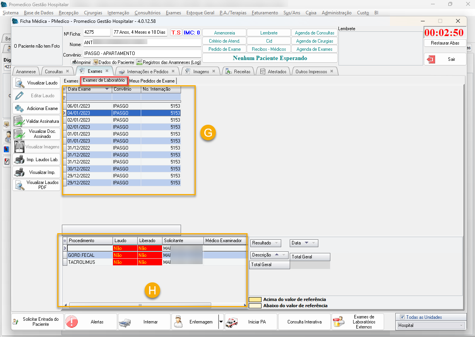
Task: Click the Imp. Laudos Lab. printer icon
Action: click(x=19, y=160)
